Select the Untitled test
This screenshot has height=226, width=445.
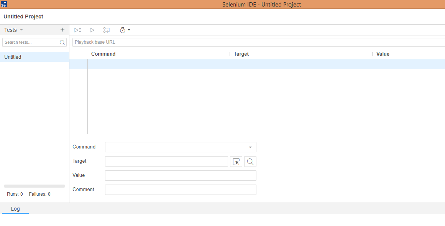click(34, 57)
